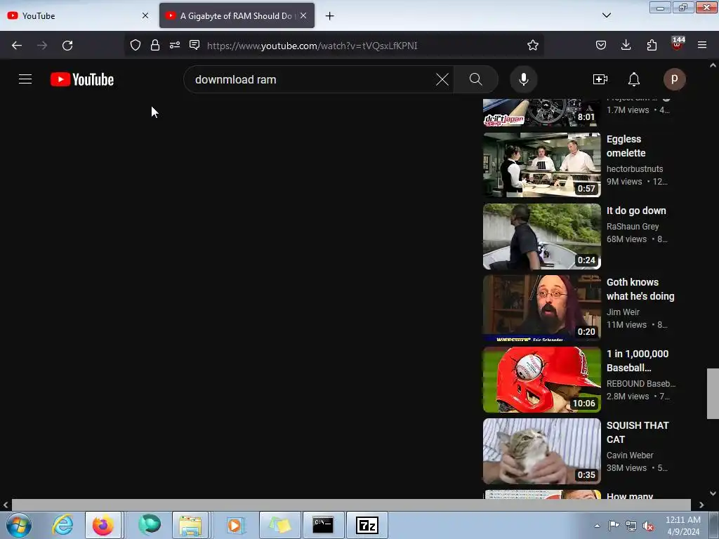Open uBlock extension with 144 badge

(678, 44)
